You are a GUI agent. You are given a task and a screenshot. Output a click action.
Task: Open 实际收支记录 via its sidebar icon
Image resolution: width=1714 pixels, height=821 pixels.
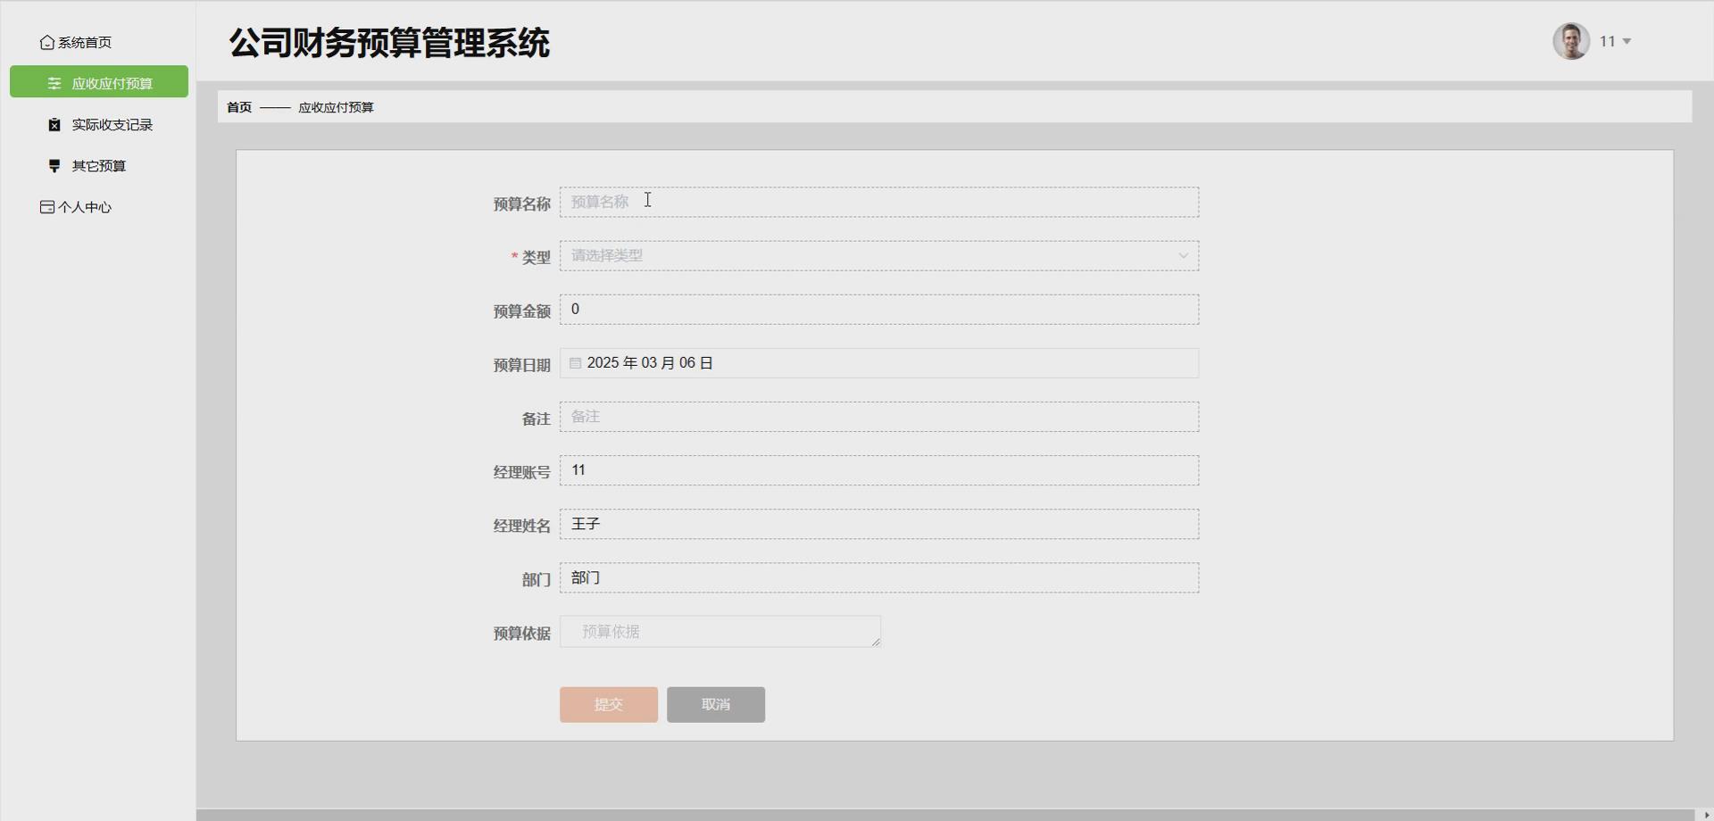click(x=54, y=124)
